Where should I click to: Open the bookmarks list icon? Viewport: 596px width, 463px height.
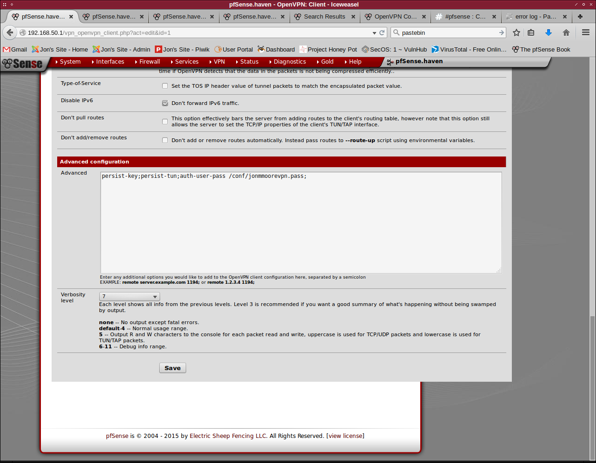pos(531,33)
